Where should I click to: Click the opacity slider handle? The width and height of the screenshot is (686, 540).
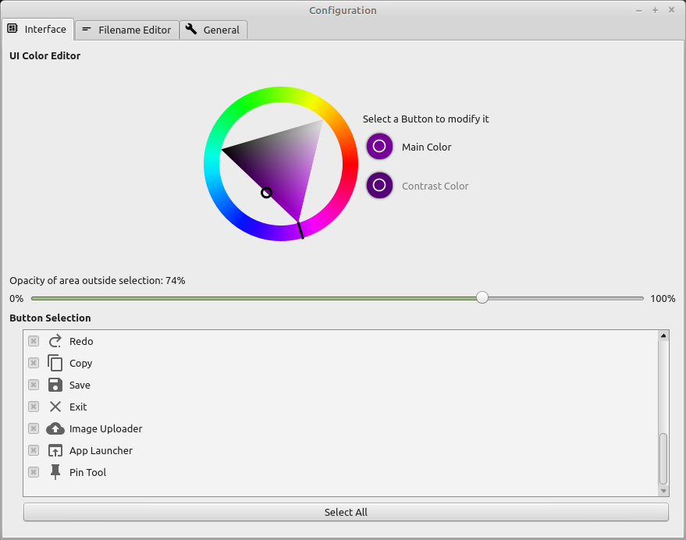pyautogui.click(x=482, y=297)
